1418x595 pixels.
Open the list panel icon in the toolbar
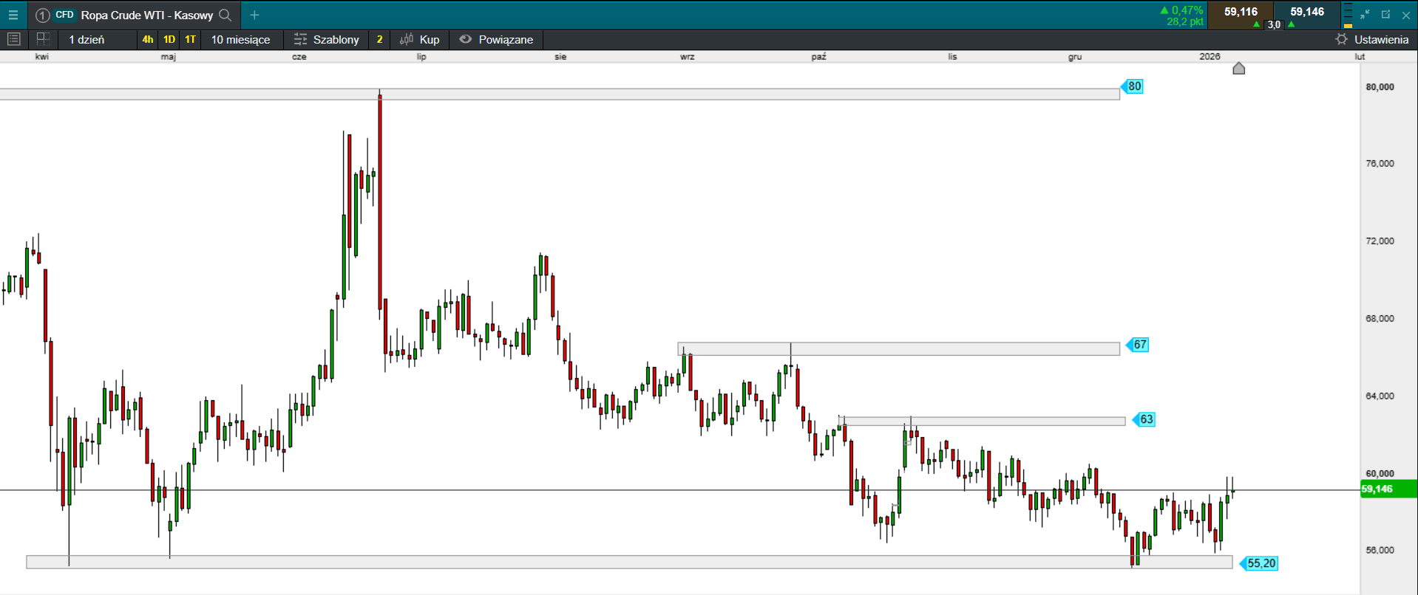(x=13, y=39)
